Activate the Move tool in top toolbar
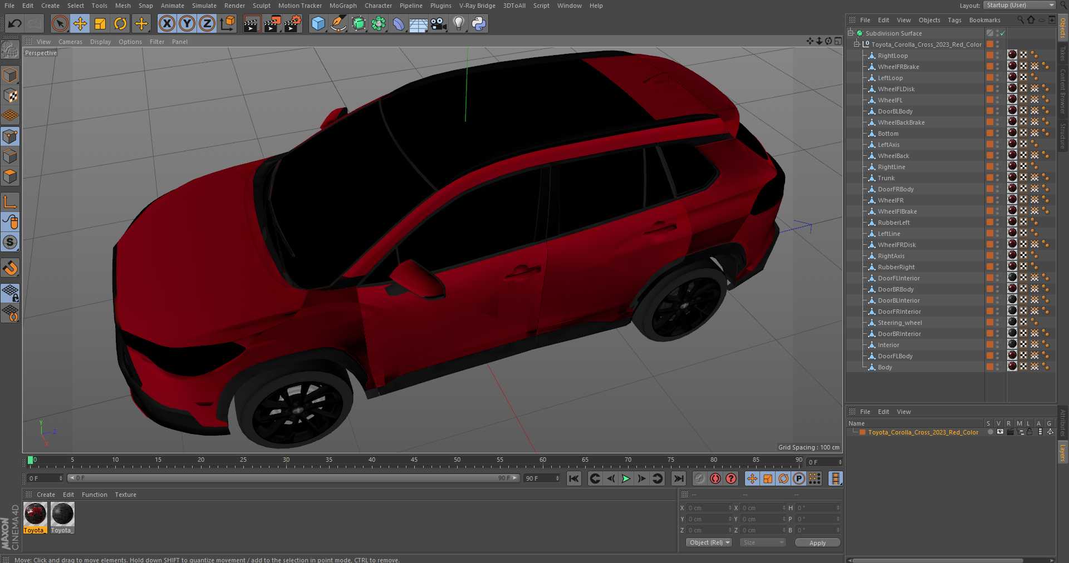The image size is (1069, 563). click(x=80, y=23)
